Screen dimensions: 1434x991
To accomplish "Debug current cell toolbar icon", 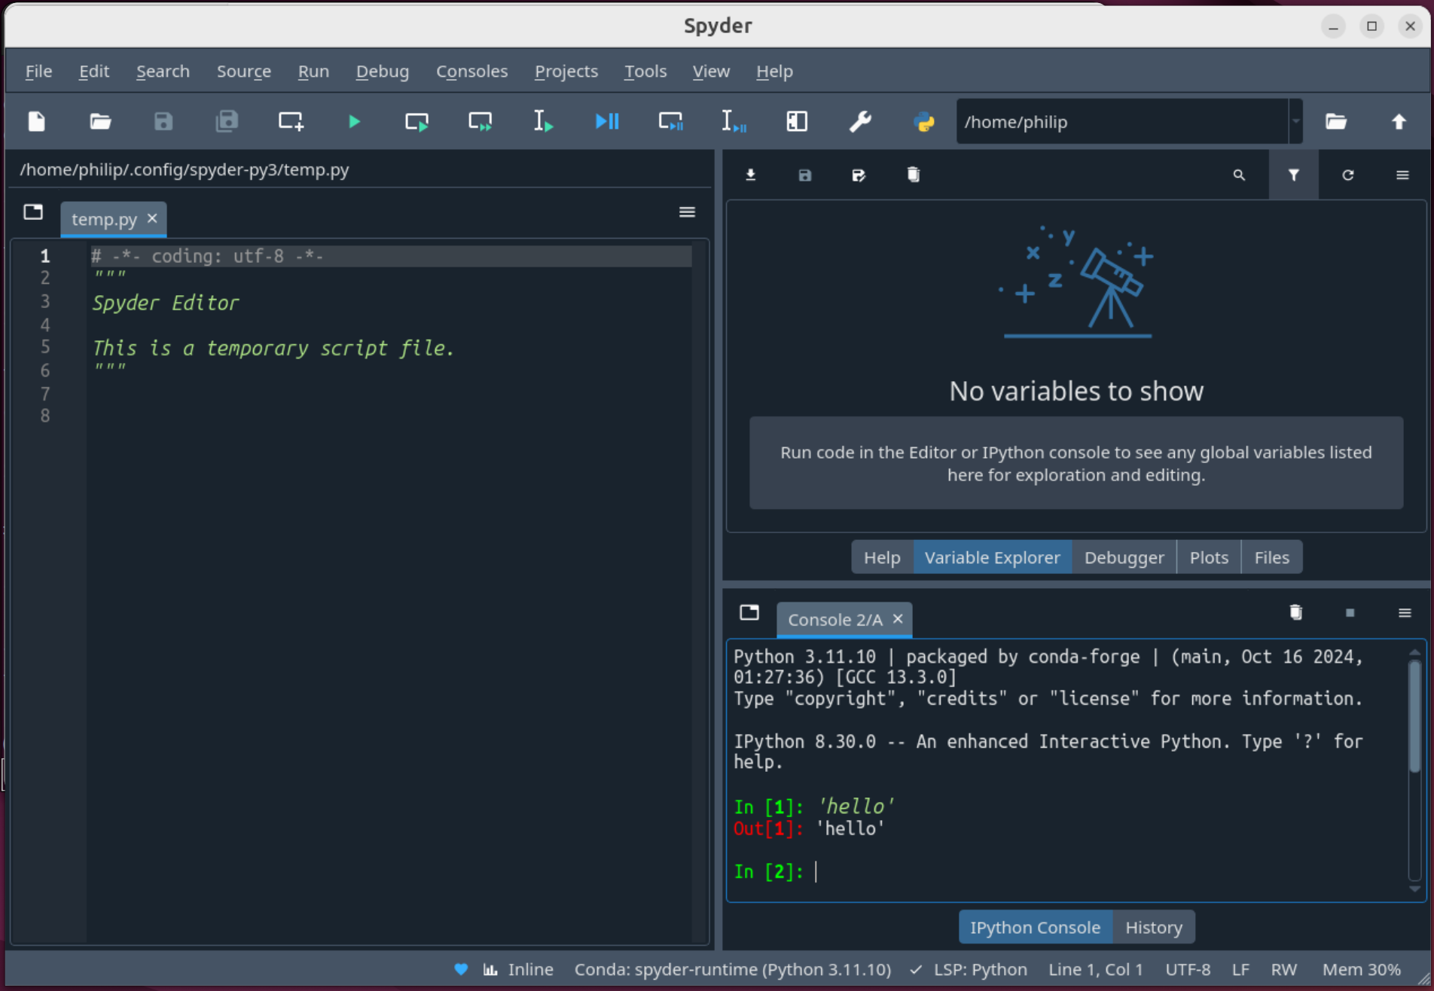I will [670, 121].
